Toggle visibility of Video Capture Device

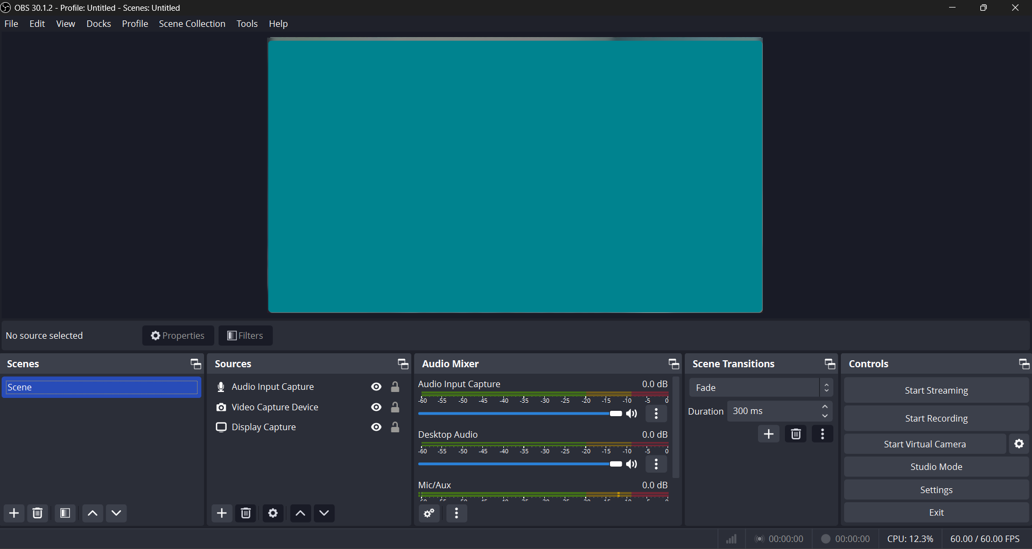point(376,407)
